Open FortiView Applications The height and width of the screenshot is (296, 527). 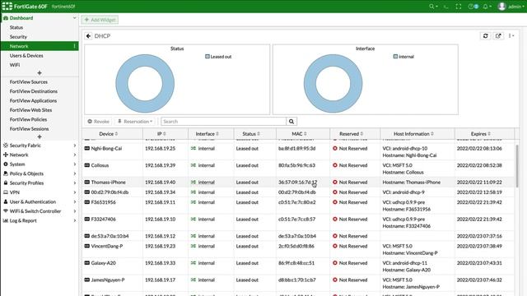pos(33,100)
